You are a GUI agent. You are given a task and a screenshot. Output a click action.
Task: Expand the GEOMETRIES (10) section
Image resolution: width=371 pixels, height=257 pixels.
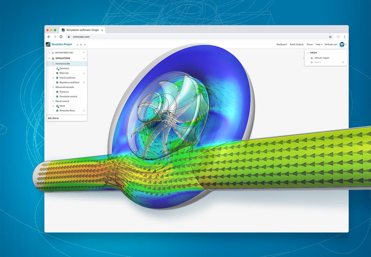tap(49, 53)
